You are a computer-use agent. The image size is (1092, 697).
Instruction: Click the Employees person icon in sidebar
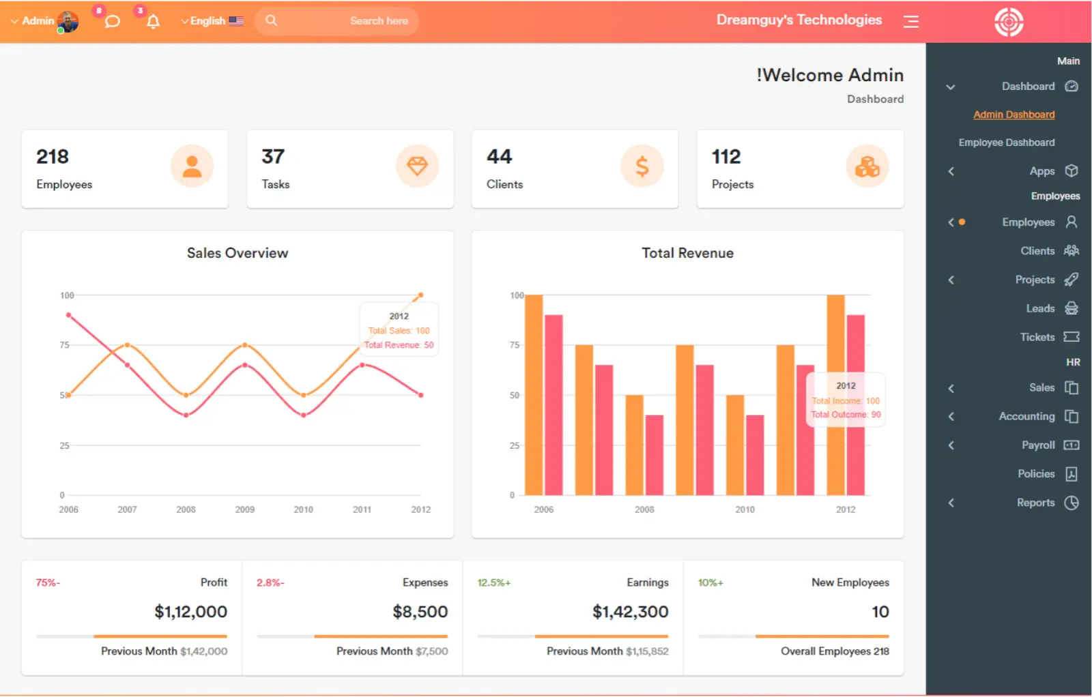(x=1072, y=222)
